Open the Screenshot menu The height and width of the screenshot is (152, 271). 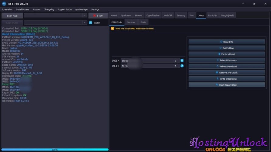[x=7, y=9]
